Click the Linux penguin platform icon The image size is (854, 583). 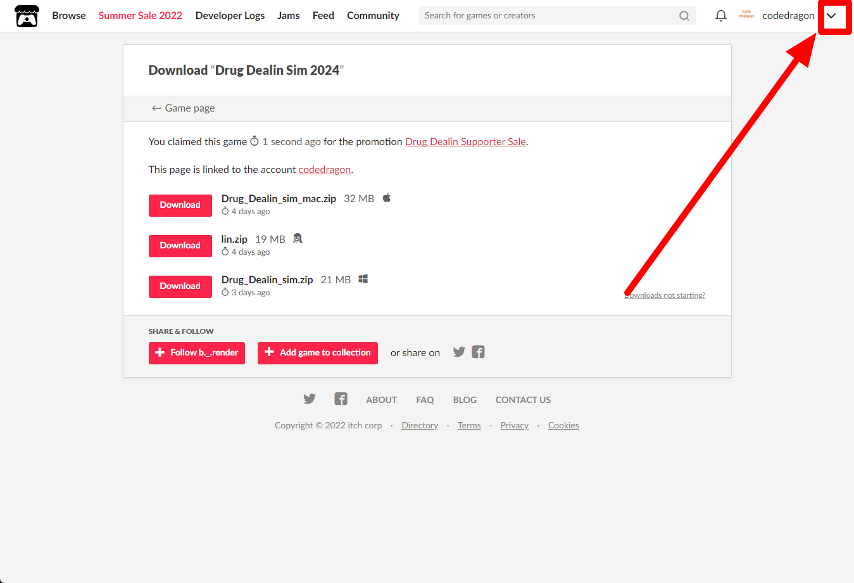point(298,238)
